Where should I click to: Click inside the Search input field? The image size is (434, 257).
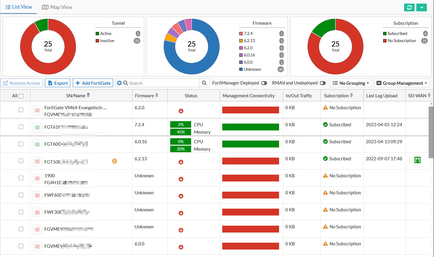click(159, 83)
